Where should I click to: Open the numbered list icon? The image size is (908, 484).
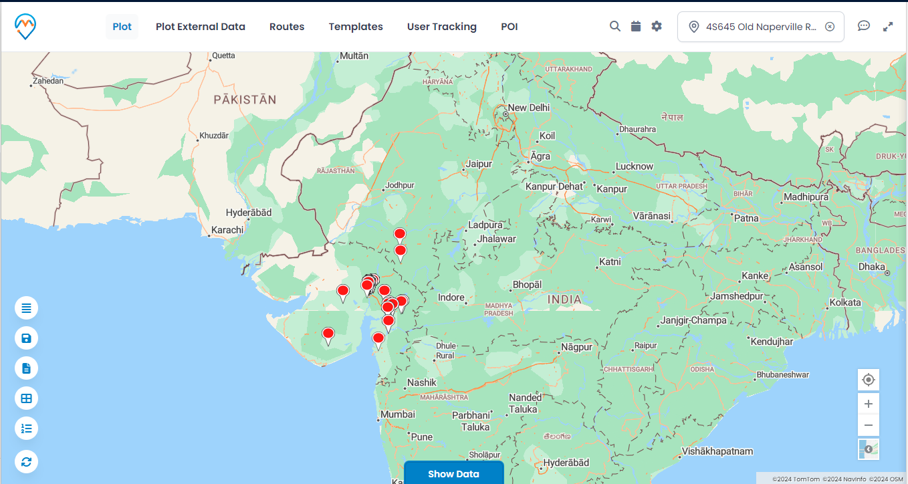coord(26,429)
